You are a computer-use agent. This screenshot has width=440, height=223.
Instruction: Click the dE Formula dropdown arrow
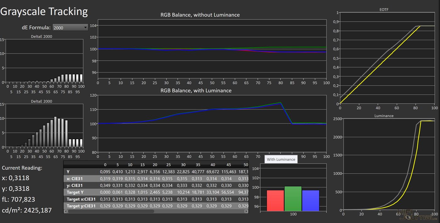point(85,28)
